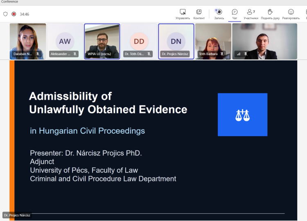307x221 pixels.
Task: Click the blue scales of justice image
Action: (242, 115)
